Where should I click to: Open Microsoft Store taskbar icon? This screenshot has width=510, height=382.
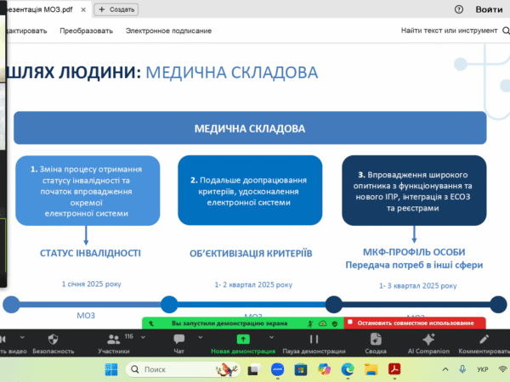[x=301, y=369]
